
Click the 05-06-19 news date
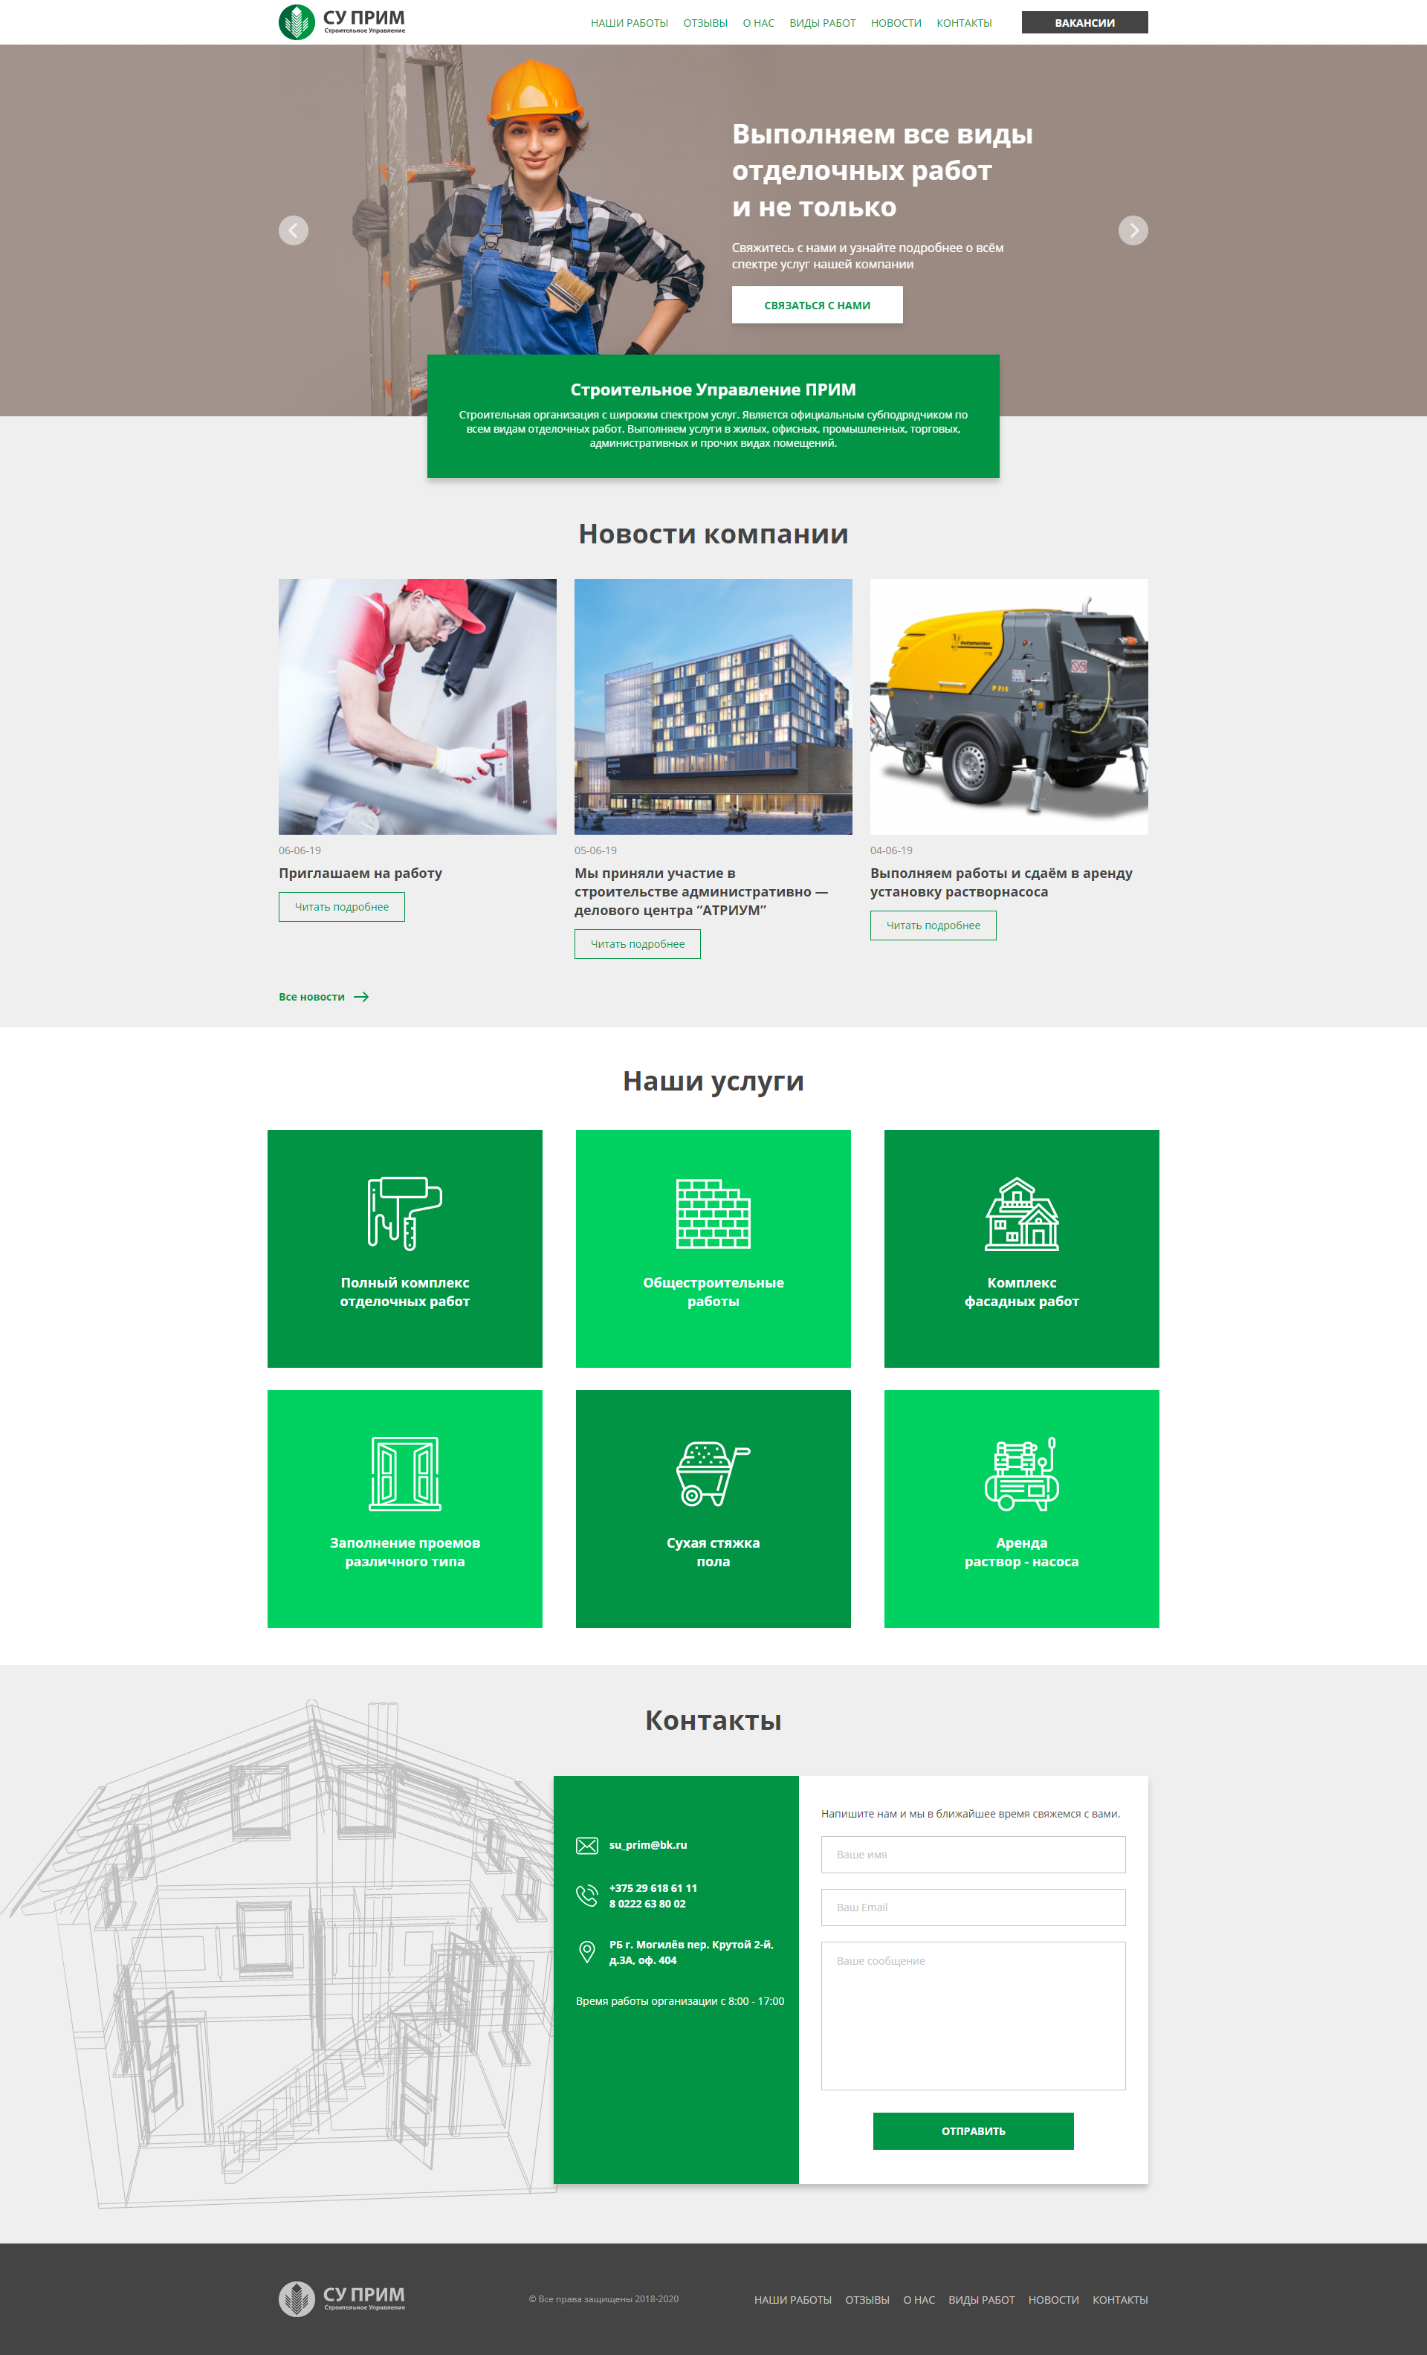point(595,850)
